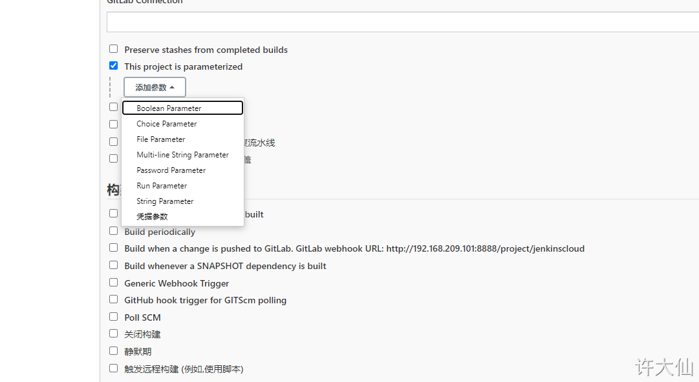Enable Build when a change is pushed to GitLab
The height and width of the screenshot is (382, 699).
[x=114, y=248]
